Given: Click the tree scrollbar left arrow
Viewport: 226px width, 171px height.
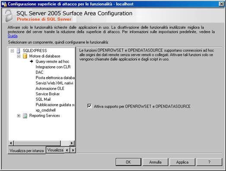Looking at the screenshot, I should tap(11, 143).
